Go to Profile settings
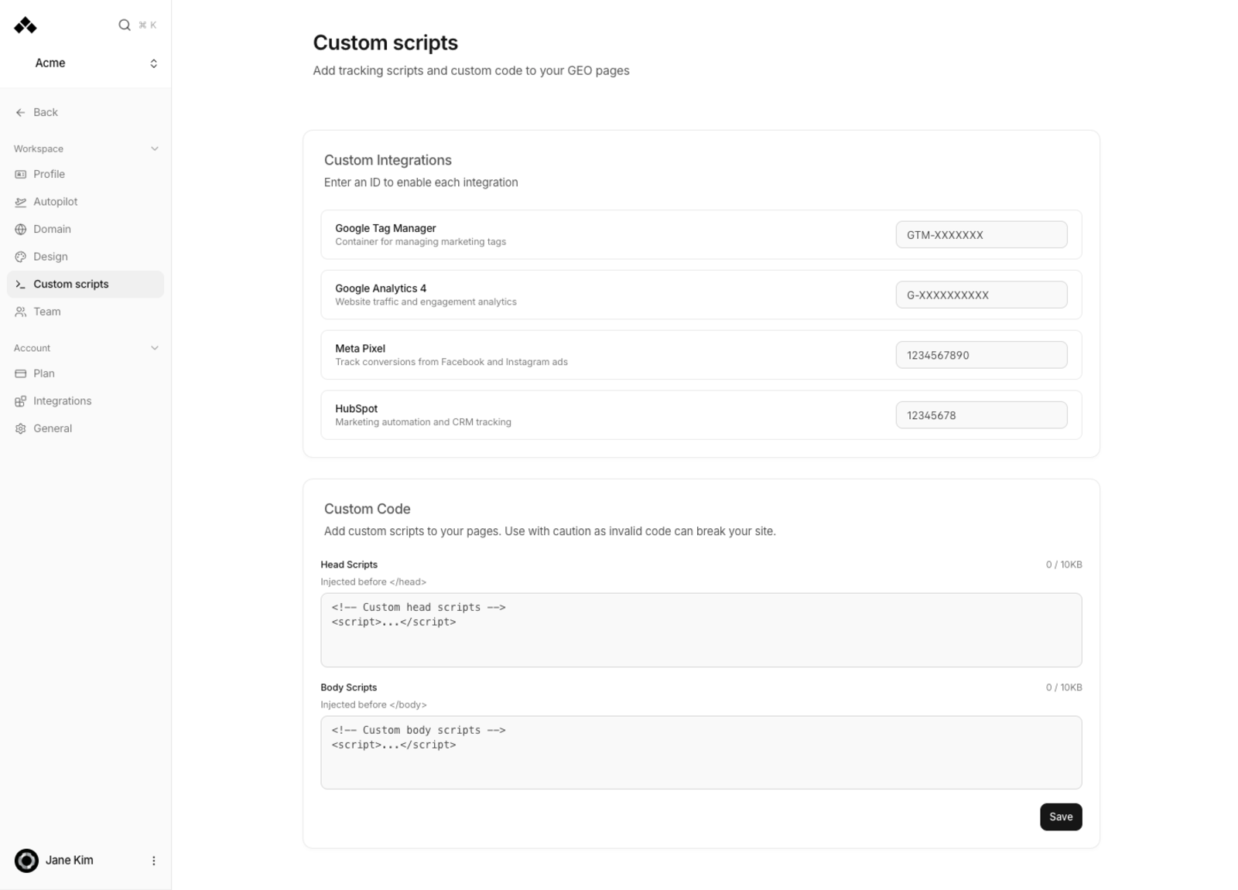Screen dimensions: 1238x890 pos(86,174)
